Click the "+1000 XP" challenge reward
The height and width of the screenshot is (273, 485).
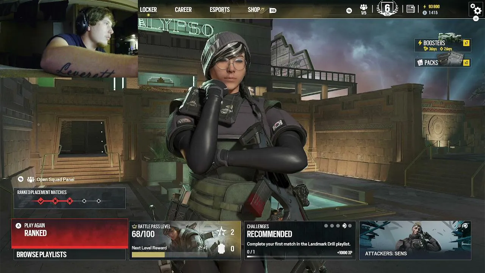click(x=344, y=253)
